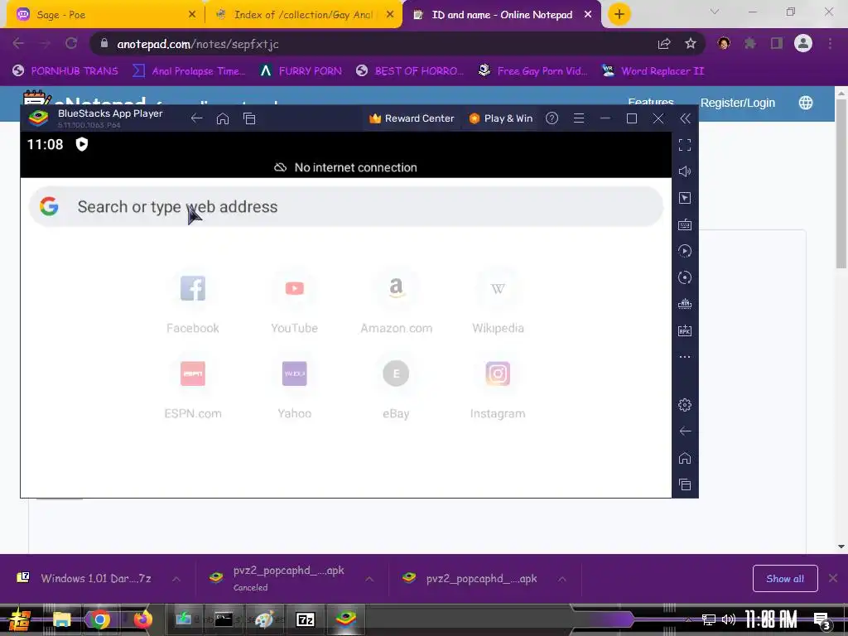Viewport: 848px width, 636px height.
Task: Open BlueStacks hamburger menu
Action: coord(579,118)
